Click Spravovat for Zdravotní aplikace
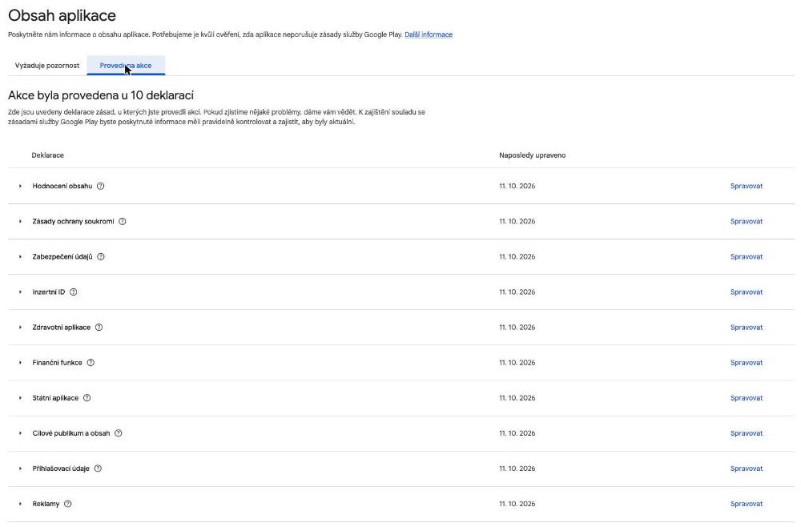801x527 pixels. [x=747, y=328]
